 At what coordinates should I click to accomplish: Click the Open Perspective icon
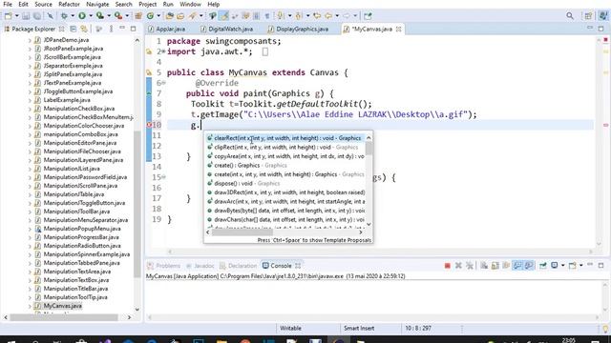[588, 16]
